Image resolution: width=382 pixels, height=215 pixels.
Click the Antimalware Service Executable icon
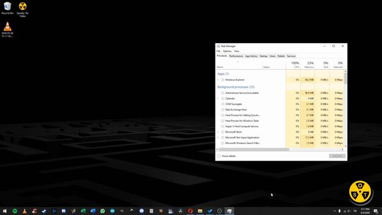[223, 93]
